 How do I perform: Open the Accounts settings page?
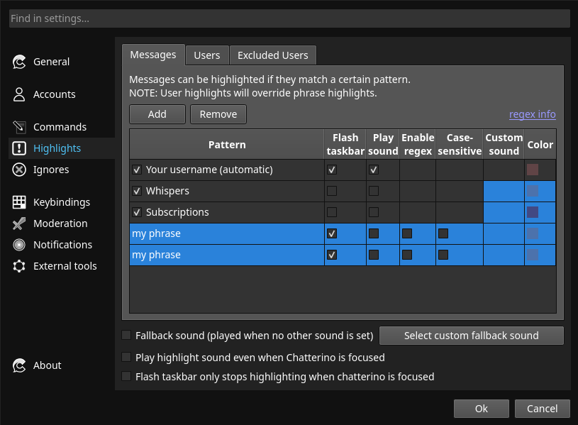click(54, 94)
